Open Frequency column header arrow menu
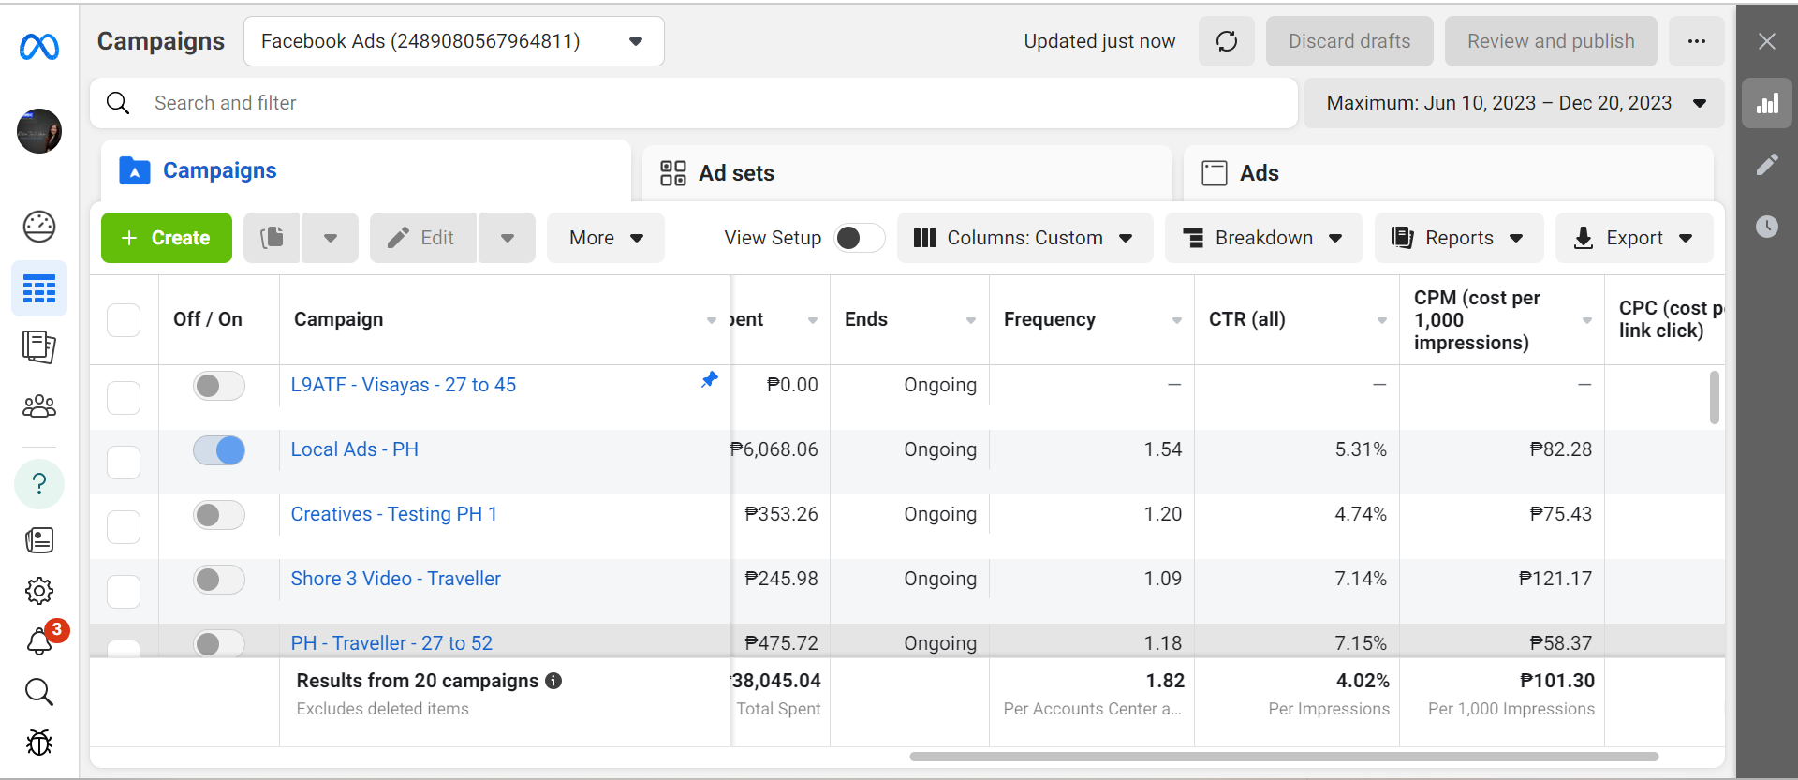This screenshot has width=1798, height=780. click(x=1177, y=320)
